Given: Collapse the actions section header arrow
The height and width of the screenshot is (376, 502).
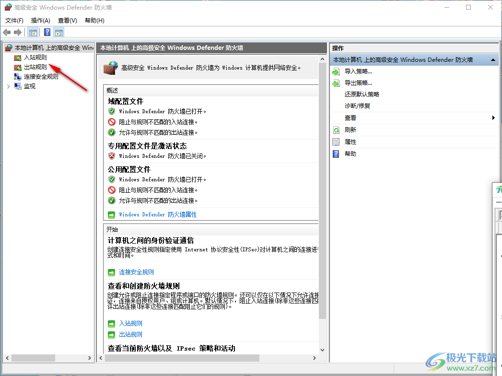Looking at the screenshot, I should pyautogui.click(x=493, y=60).
